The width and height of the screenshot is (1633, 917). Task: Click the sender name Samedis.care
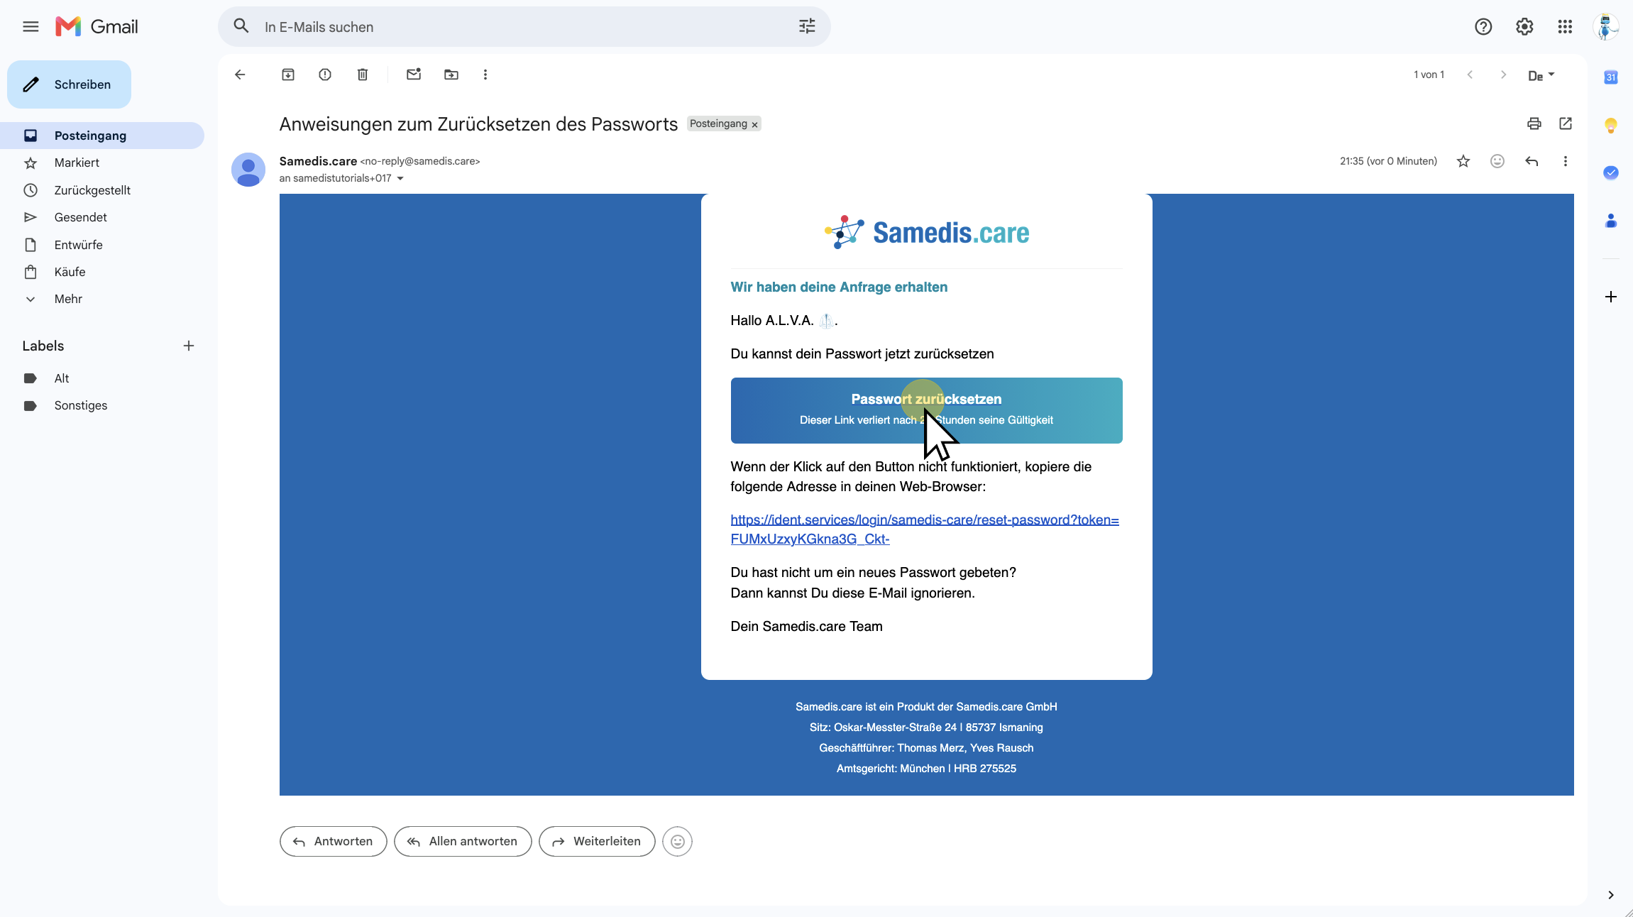click(318, 161)
